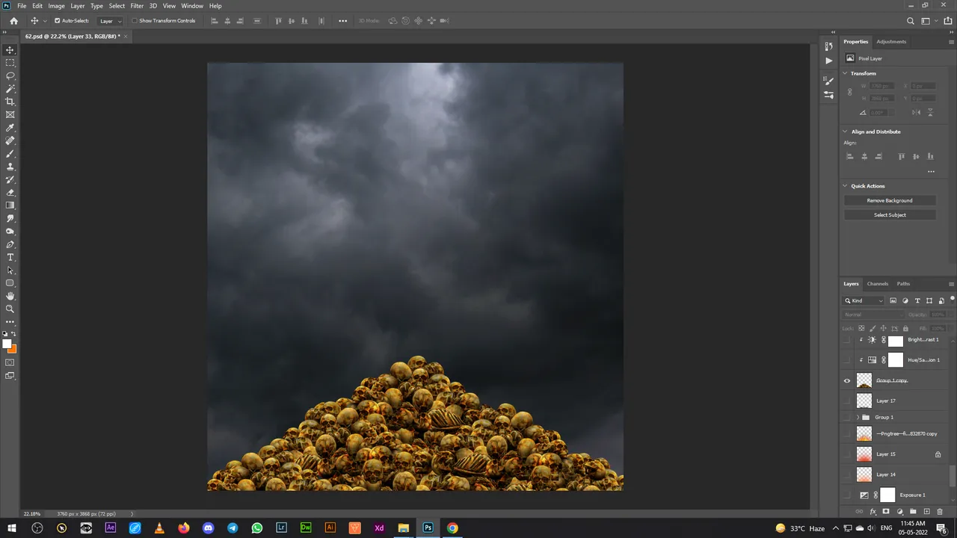This screenshot has width=957, height=538.
Task: Select the Pen tool
Action: pyautogui.click(x=10, y=244)
